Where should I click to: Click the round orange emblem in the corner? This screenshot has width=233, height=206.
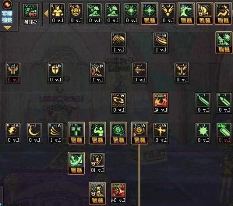click(7, 4)
